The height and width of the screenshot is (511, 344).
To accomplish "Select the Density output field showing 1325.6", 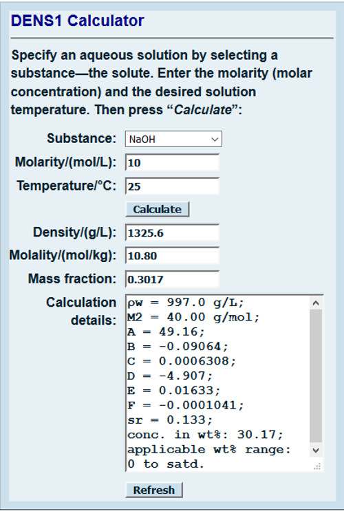I will click(x=172, y=232).
